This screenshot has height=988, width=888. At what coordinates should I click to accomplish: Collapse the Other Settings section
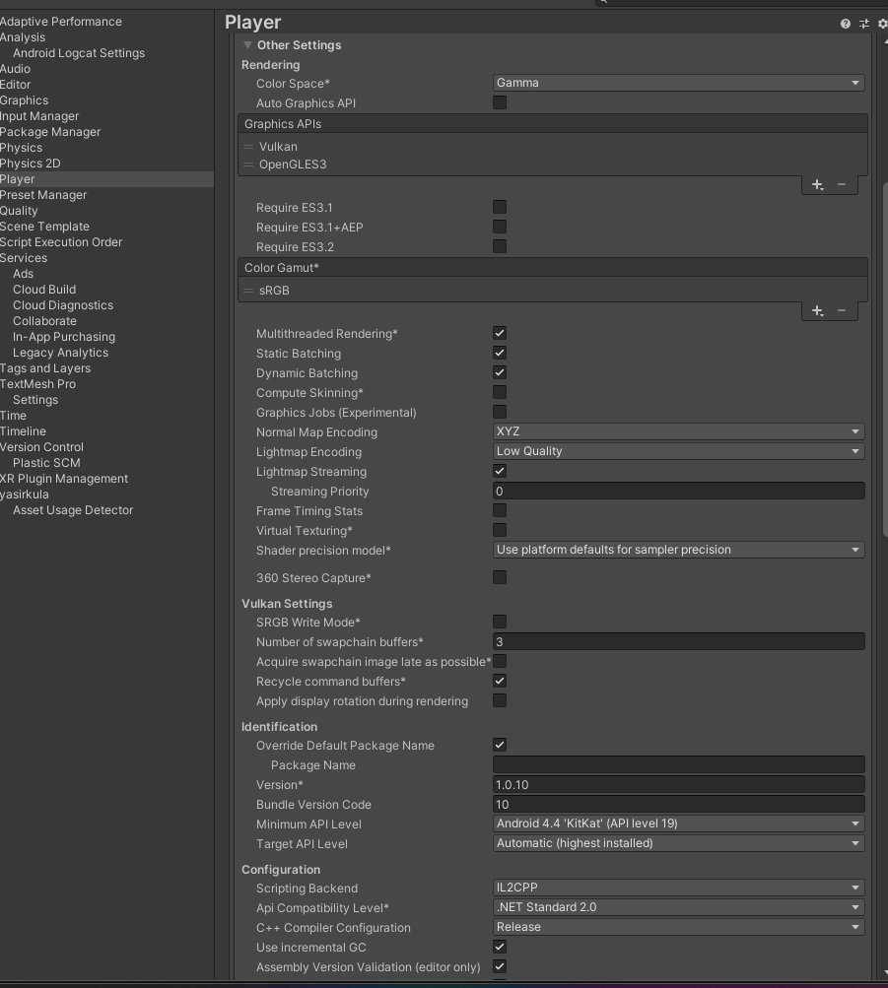click(x=248, y=45)
